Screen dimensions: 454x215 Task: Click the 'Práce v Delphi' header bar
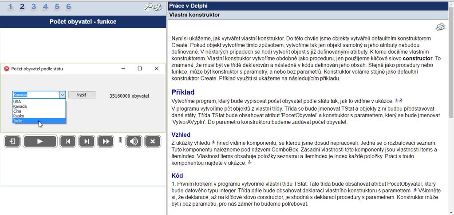coord(308,6)
